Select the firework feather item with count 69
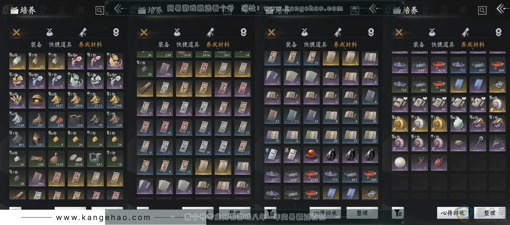Image resolution: width=510 pixels, height=225 pixels. coord(497,143)
